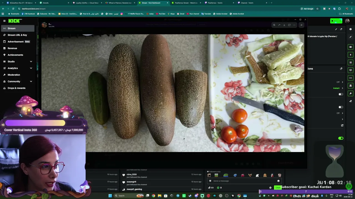This screenshot has width=355, height=199.
Task: Bookmark this page with star icon
Action: tap(317, 9)
